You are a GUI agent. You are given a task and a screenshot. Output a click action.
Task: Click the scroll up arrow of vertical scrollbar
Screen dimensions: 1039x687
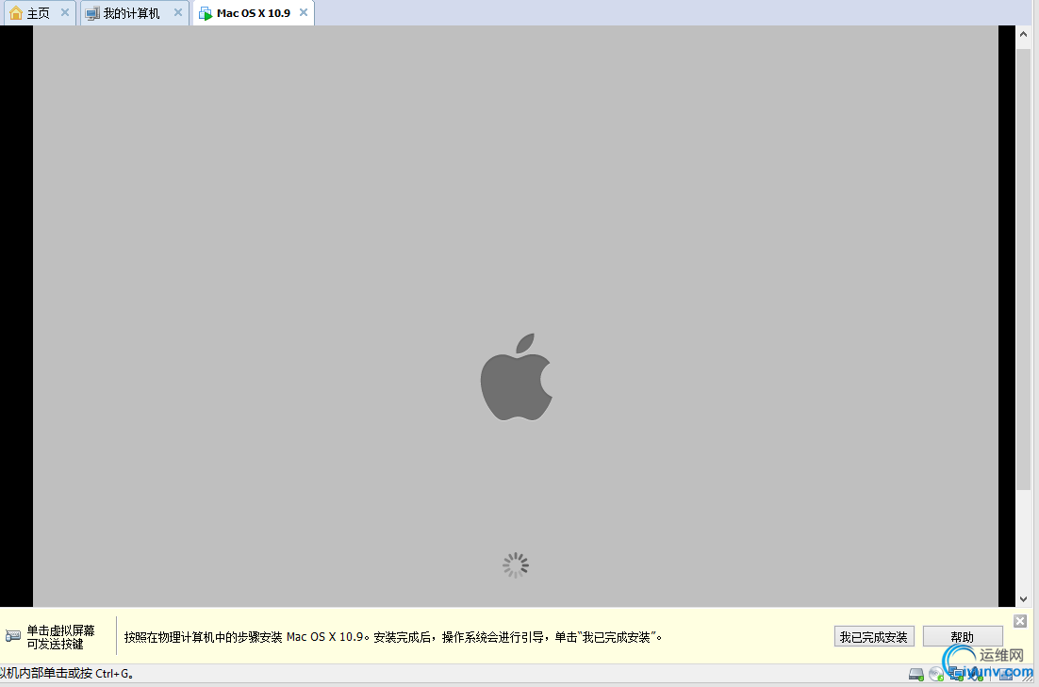point(1023,34)
